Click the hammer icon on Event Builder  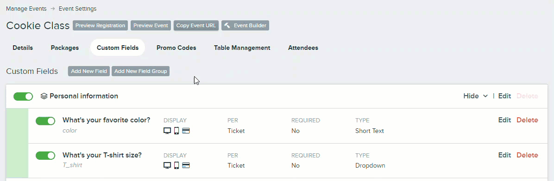coord(227,25)
